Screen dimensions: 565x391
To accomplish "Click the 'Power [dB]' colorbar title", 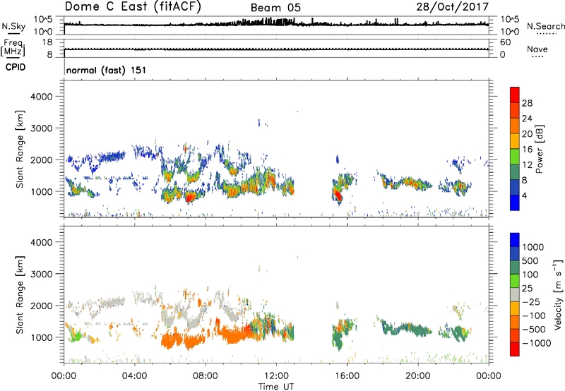I will tap(540, 149).
